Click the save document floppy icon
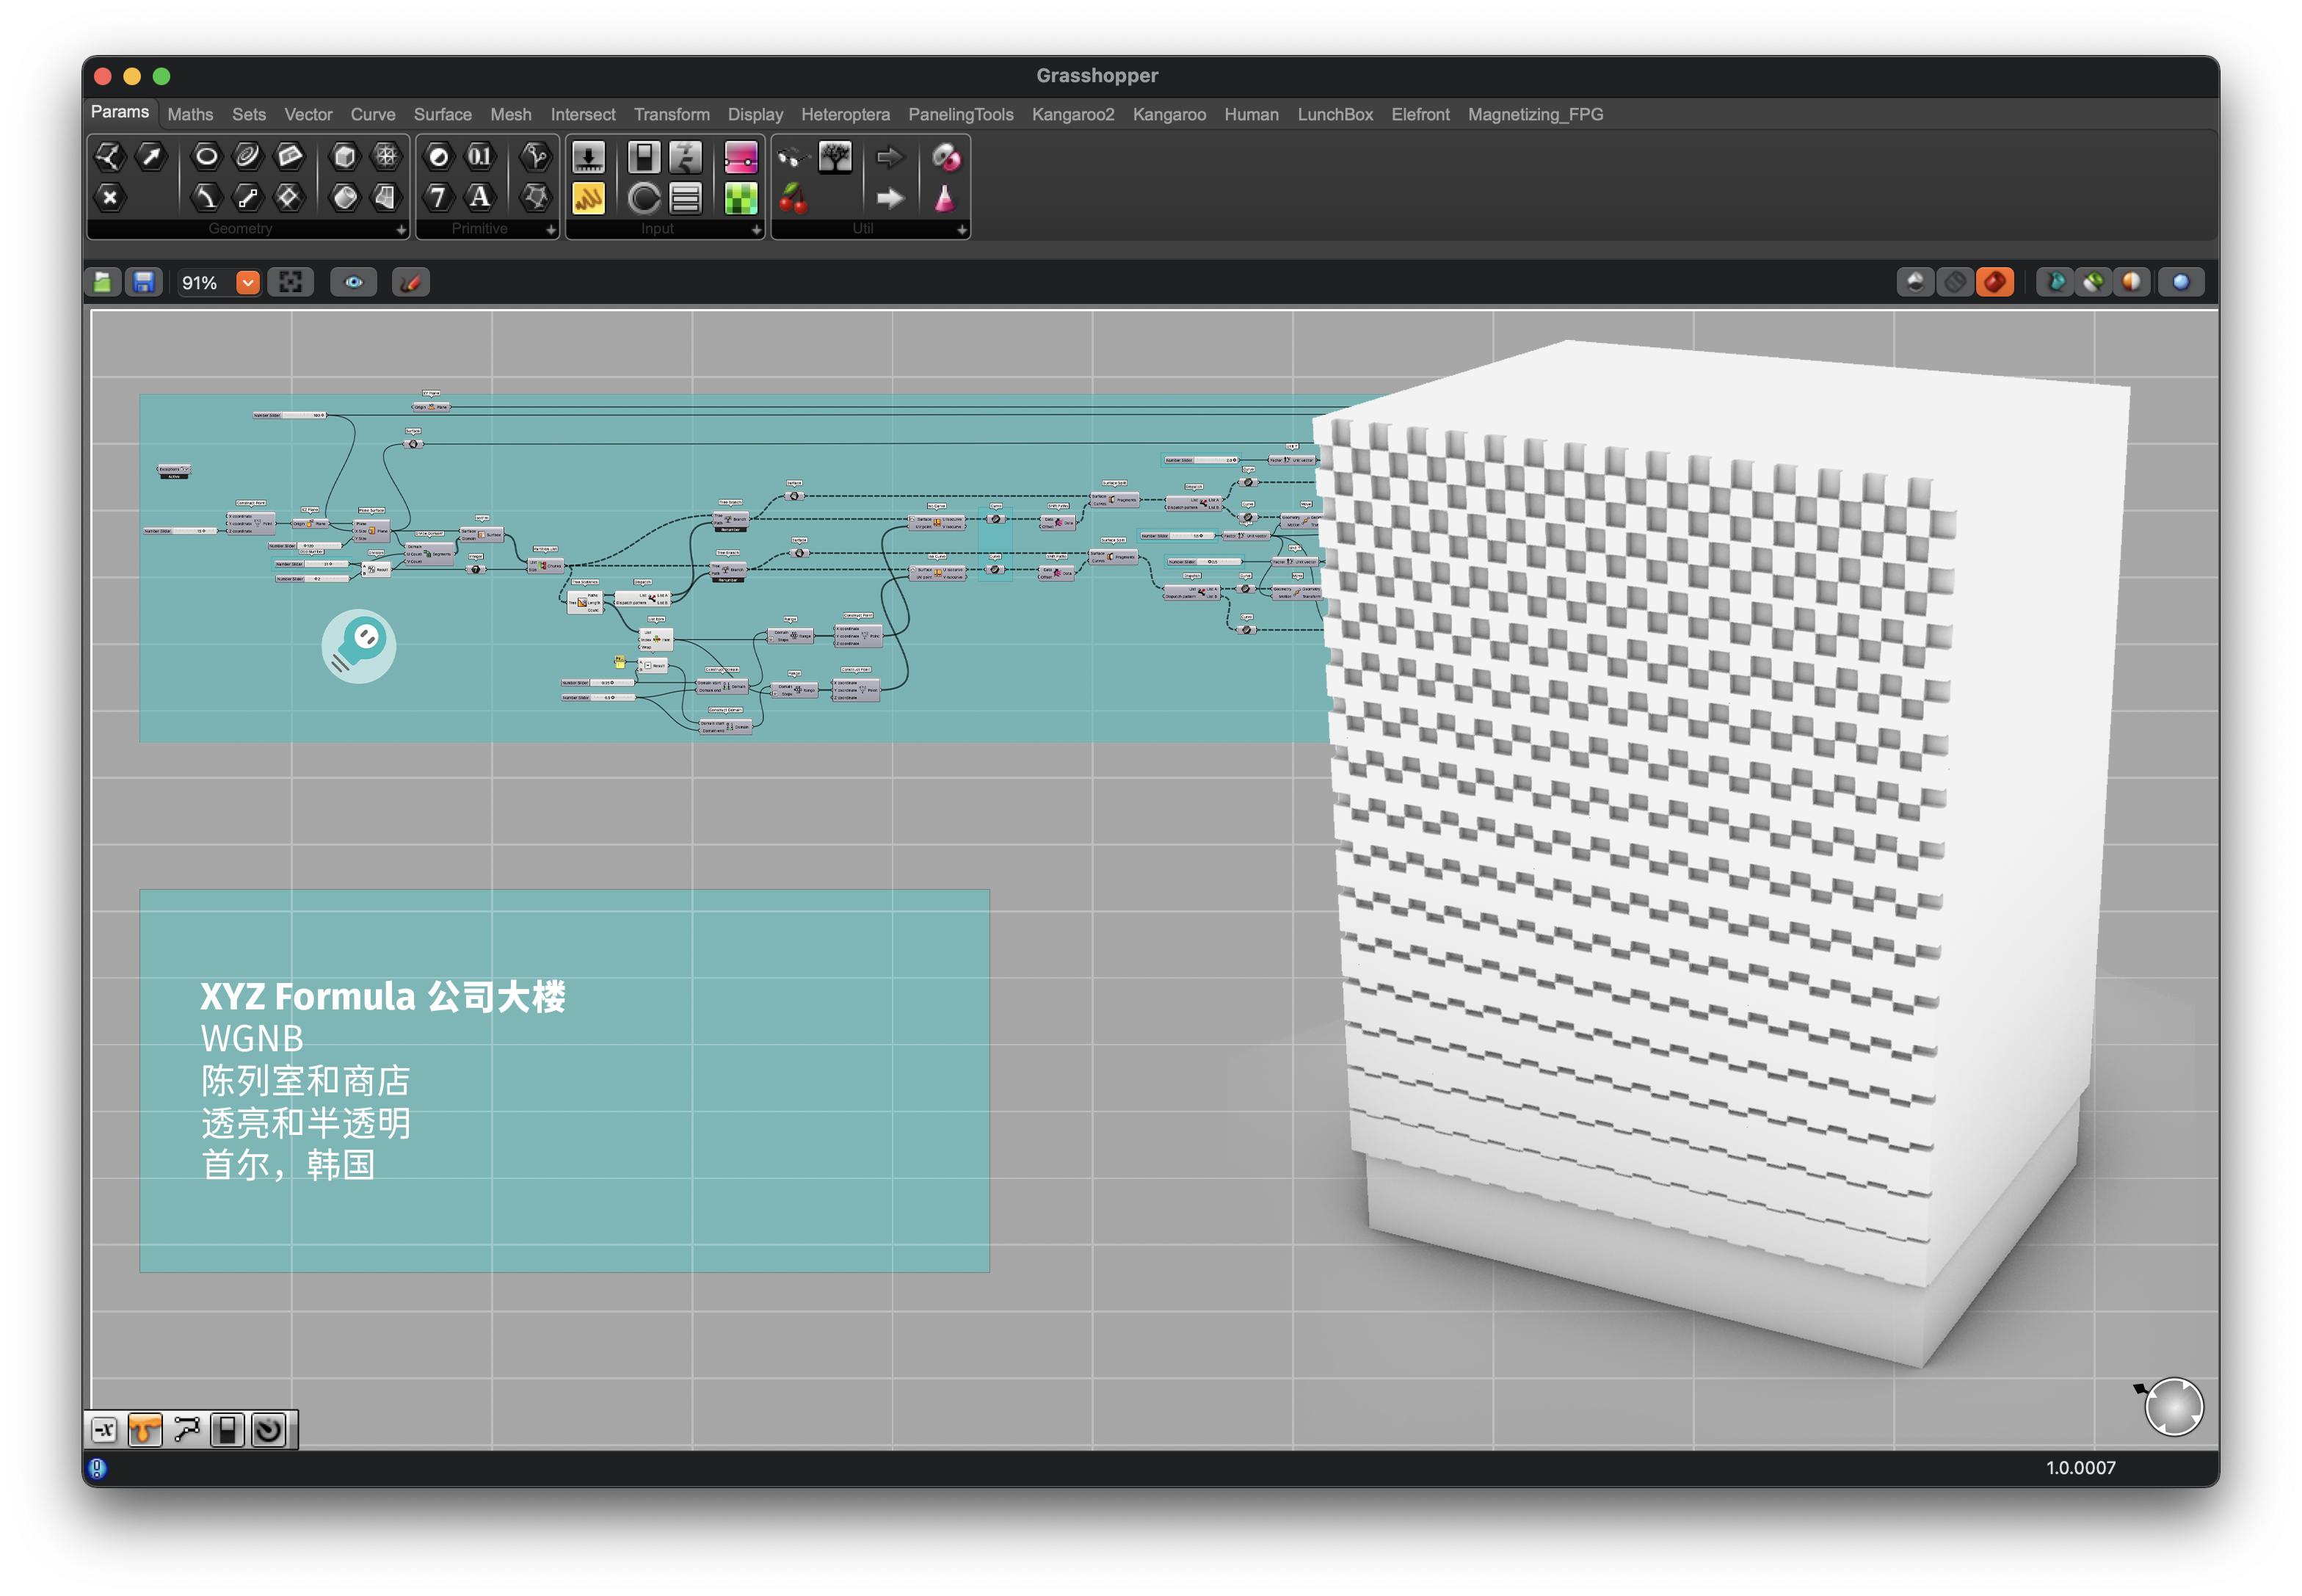 pos(144,283)
